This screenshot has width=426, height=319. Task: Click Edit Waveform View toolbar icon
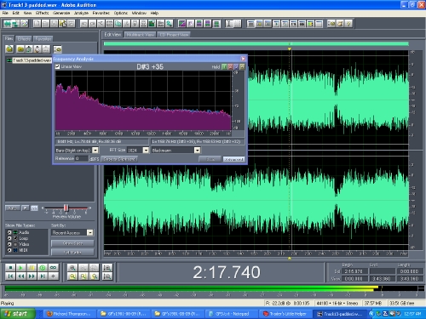click(8, 24)
